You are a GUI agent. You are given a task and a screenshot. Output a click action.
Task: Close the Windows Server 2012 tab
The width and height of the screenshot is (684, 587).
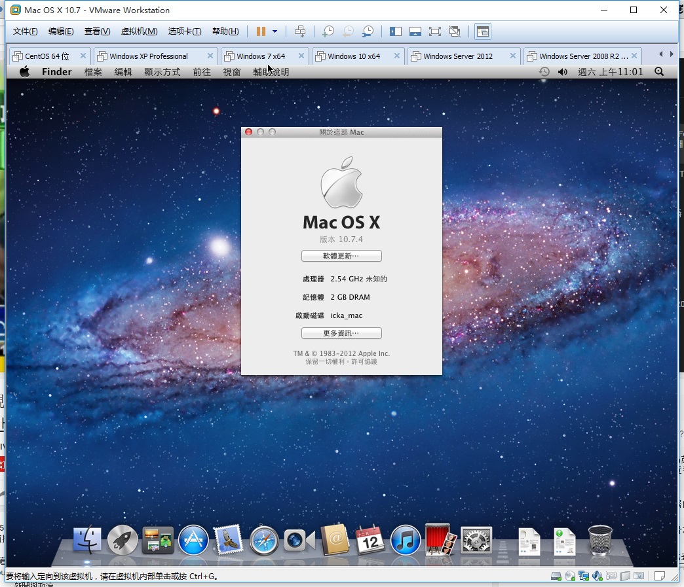click(513, 56)
